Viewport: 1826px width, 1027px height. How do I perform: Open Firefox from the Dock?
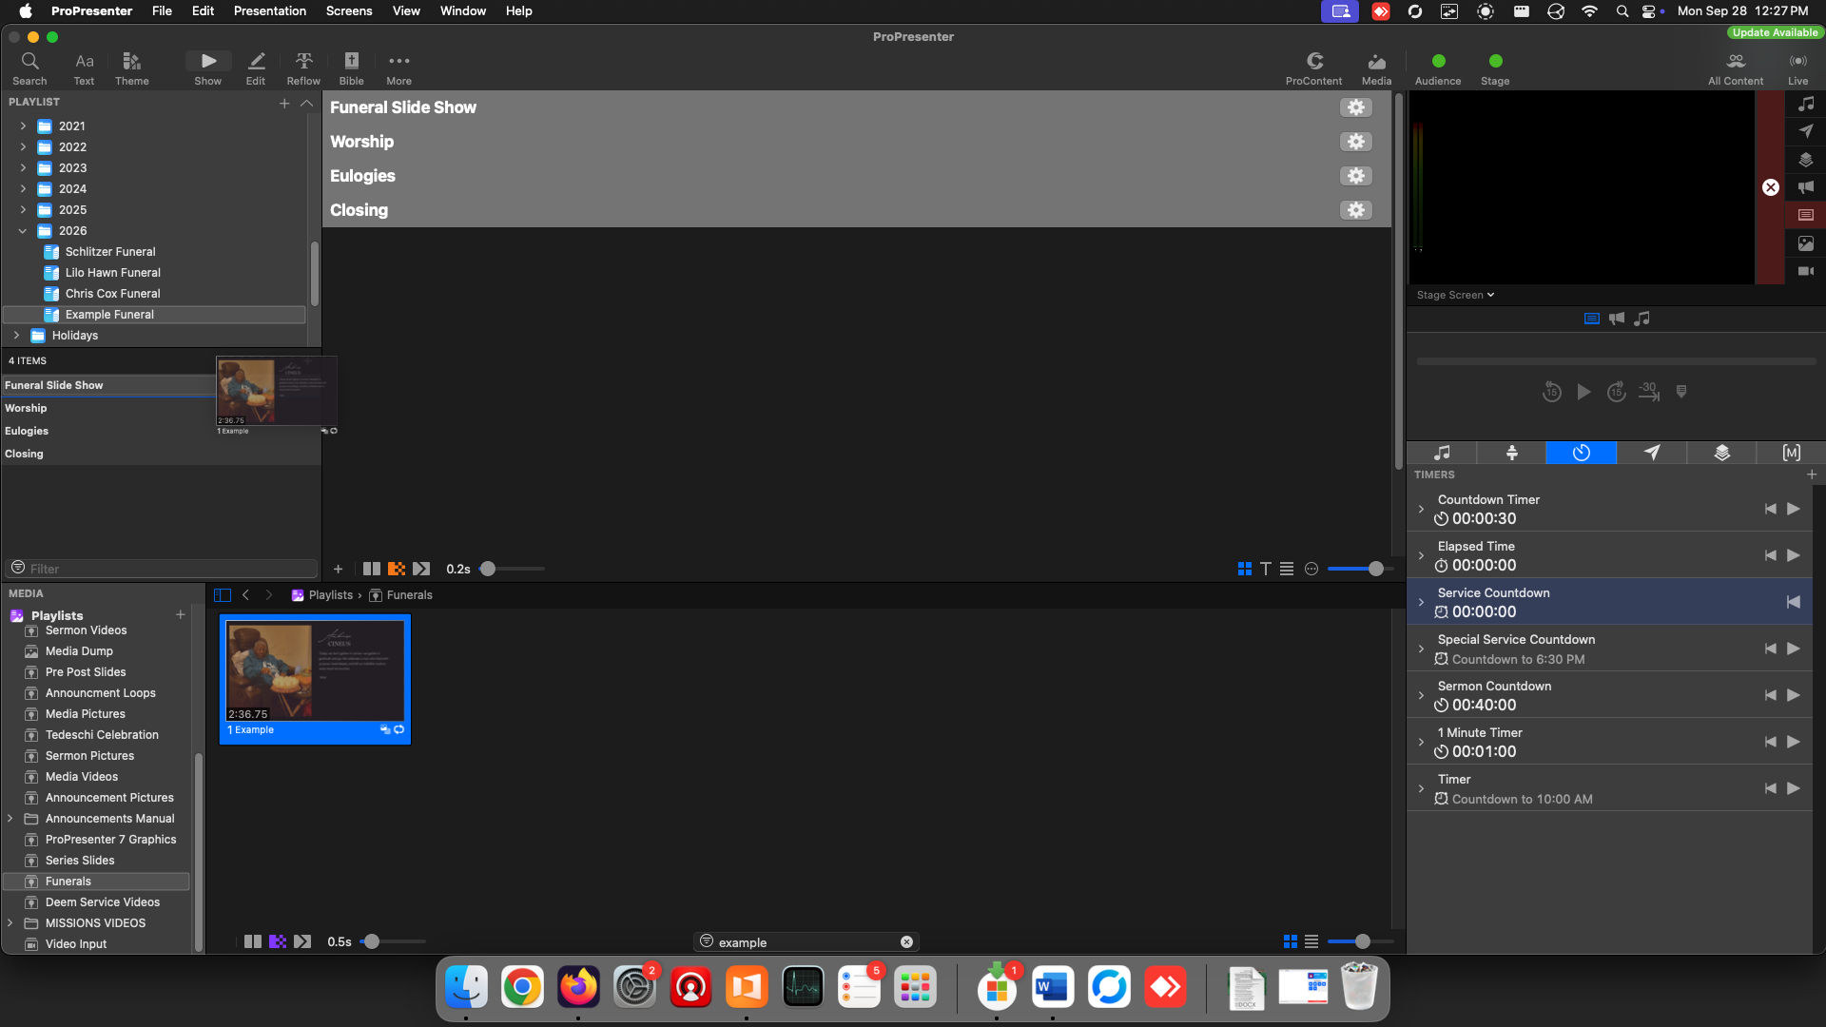pos(578,988)
